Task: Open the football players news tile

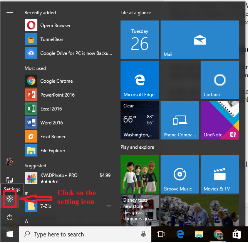Action: (200, 211)
